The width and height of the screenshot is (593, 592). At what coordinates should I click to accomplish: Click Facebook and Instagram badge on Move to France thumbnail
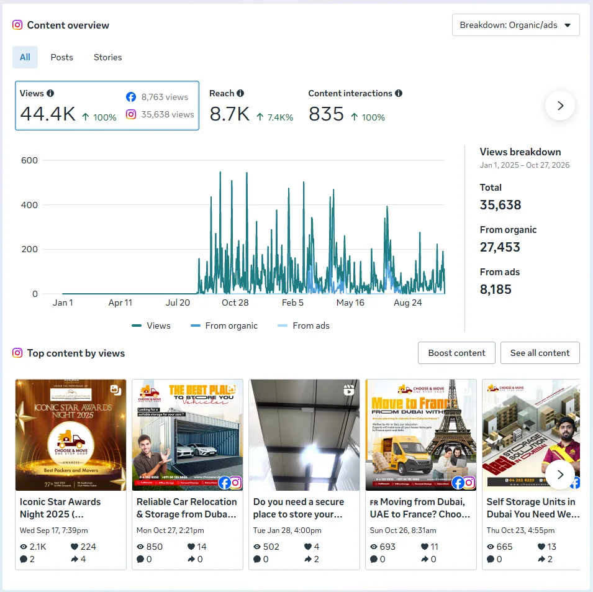[464, 483]
